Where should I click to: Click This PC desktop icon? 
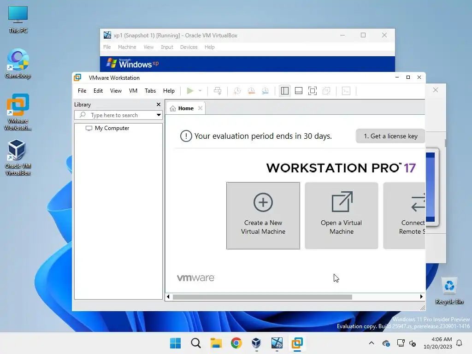(x=18, y=19)
